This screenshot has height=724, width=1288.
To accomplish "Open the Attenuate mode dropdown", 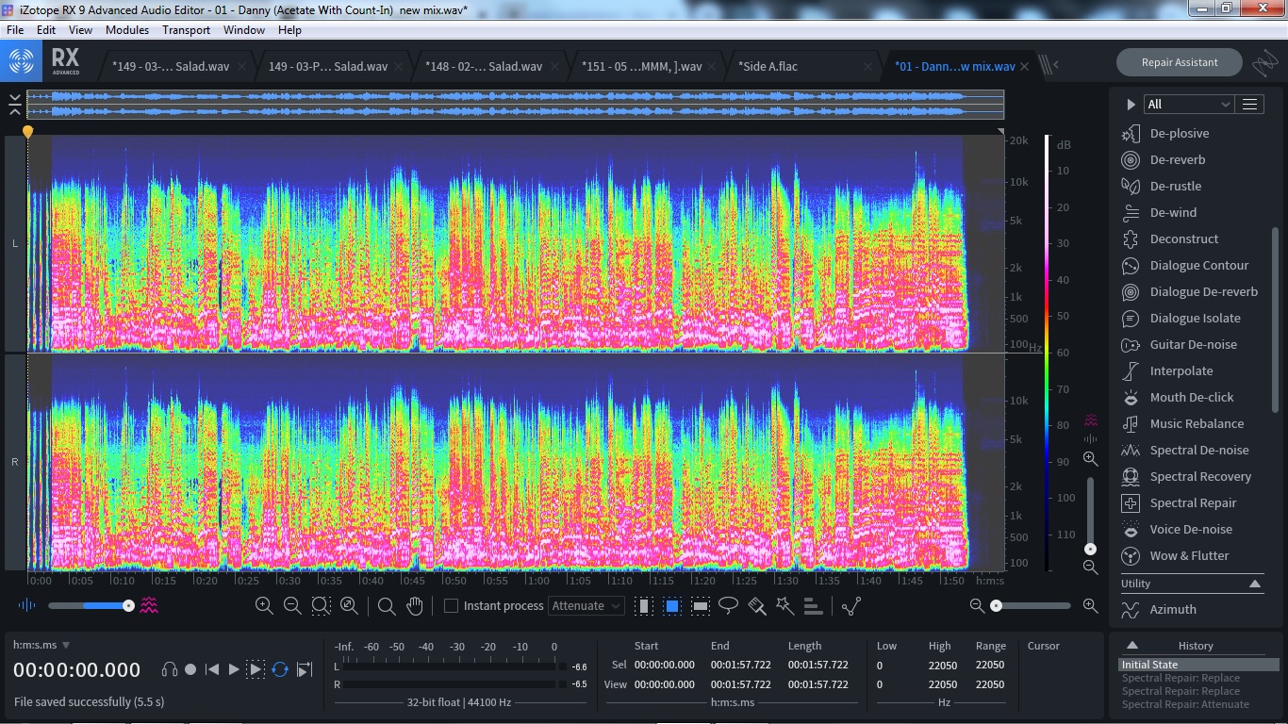I will click(586, 606).
